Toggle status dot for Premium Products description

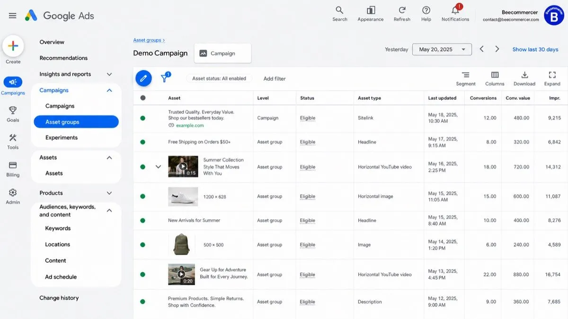(x=142, y=302)
